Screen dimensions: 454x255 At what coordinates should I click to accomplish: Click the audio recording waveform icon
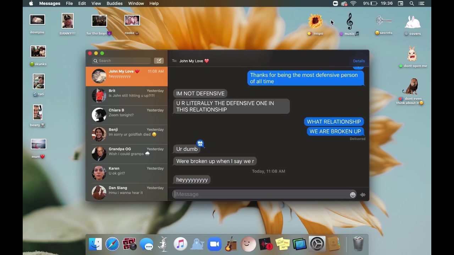pyautogui.click(x=362, y=194)
